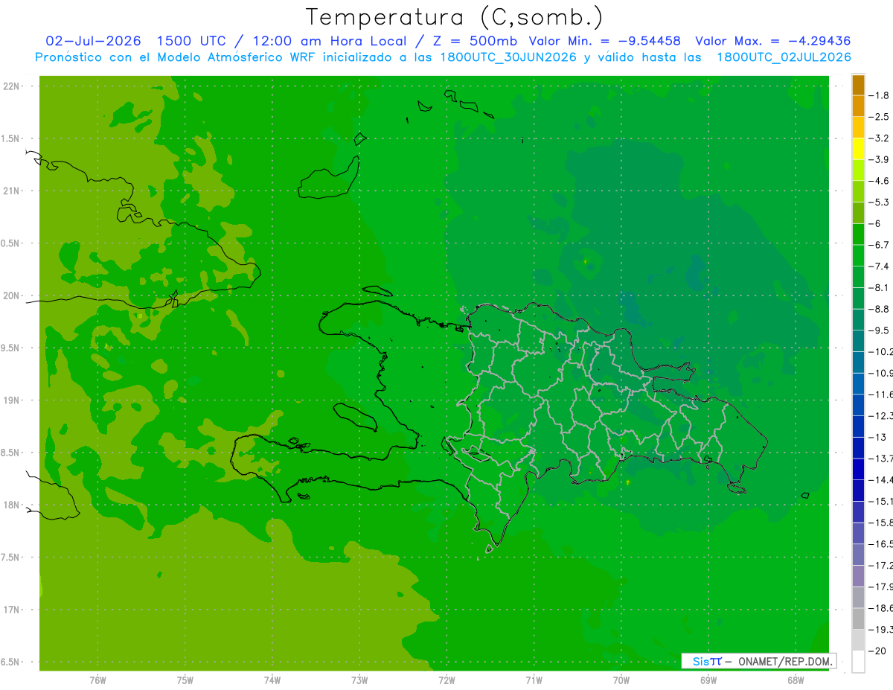The width and height of the screenshot is (893, 690).
Task: Select the date text "02-Jul-2026"
Action: pos(93,41)
